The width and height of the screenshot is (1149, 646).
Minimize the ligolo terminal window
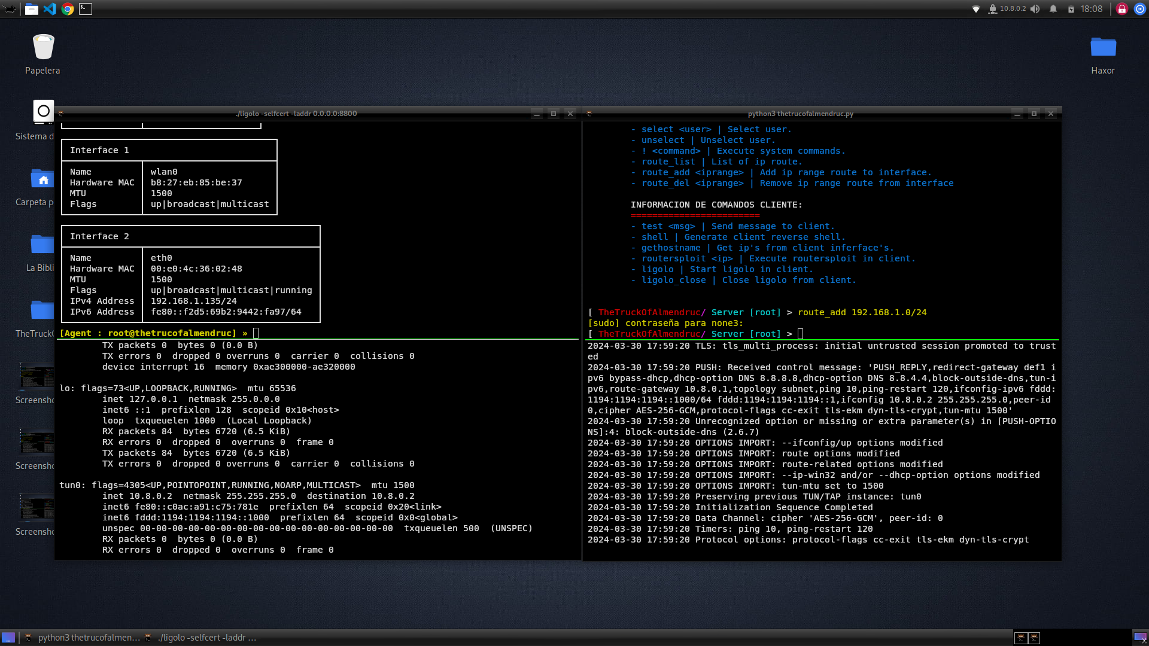coord(537,114)
